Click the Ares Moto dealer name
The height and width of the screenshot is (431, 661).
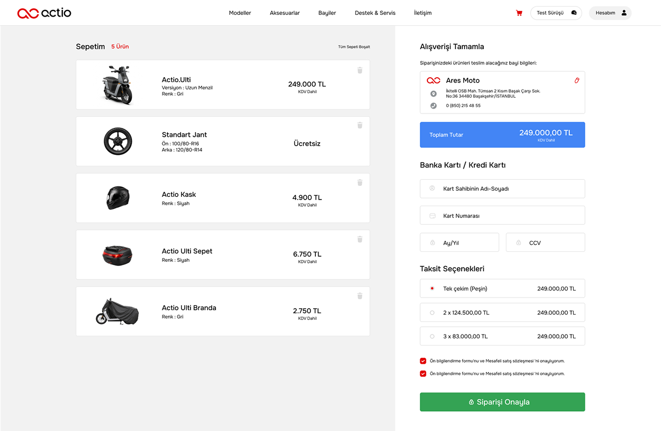coord(463,80)
